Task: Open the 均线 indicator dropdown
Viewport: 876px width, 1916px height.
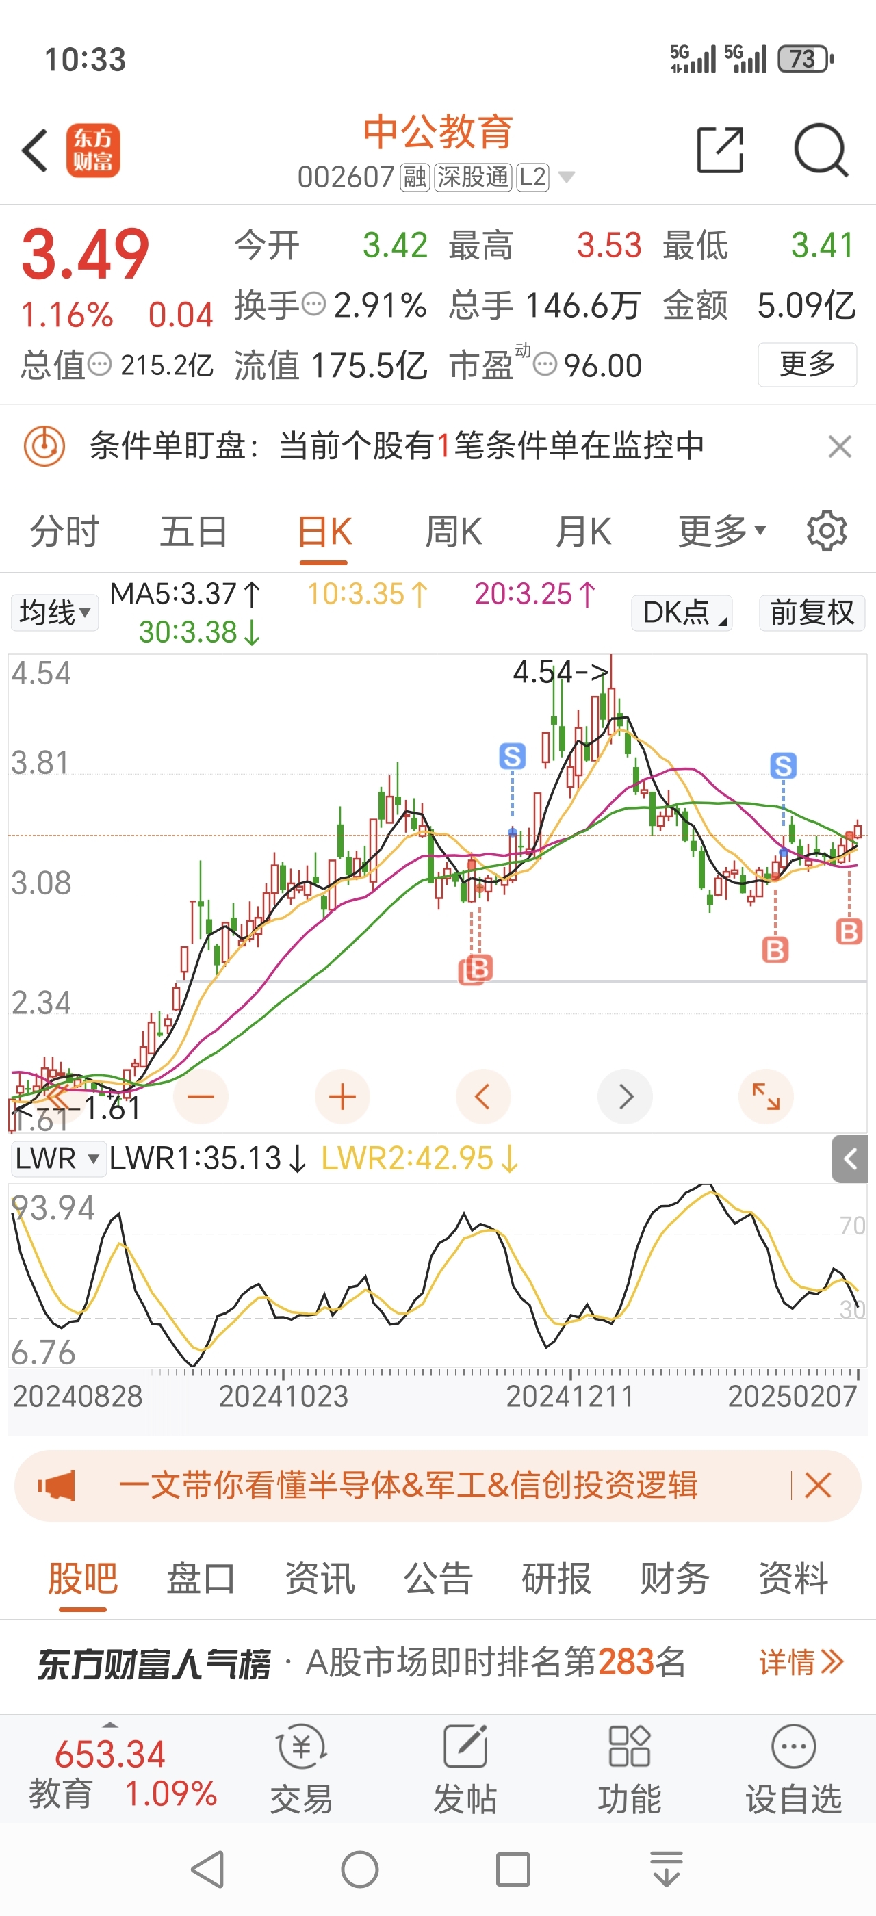Action: tap(54, 613)
